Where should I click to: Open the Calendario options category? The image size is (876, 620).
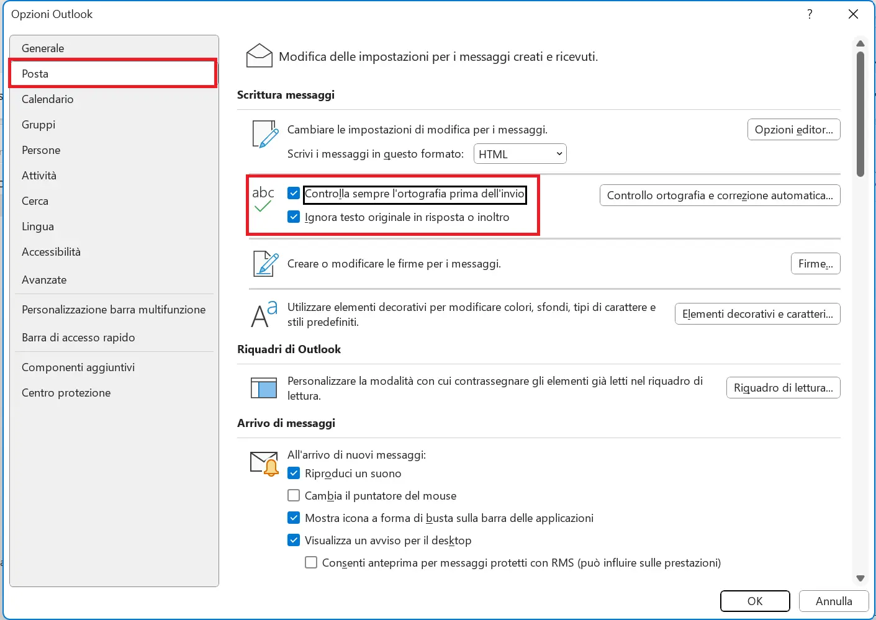(114, 99)
